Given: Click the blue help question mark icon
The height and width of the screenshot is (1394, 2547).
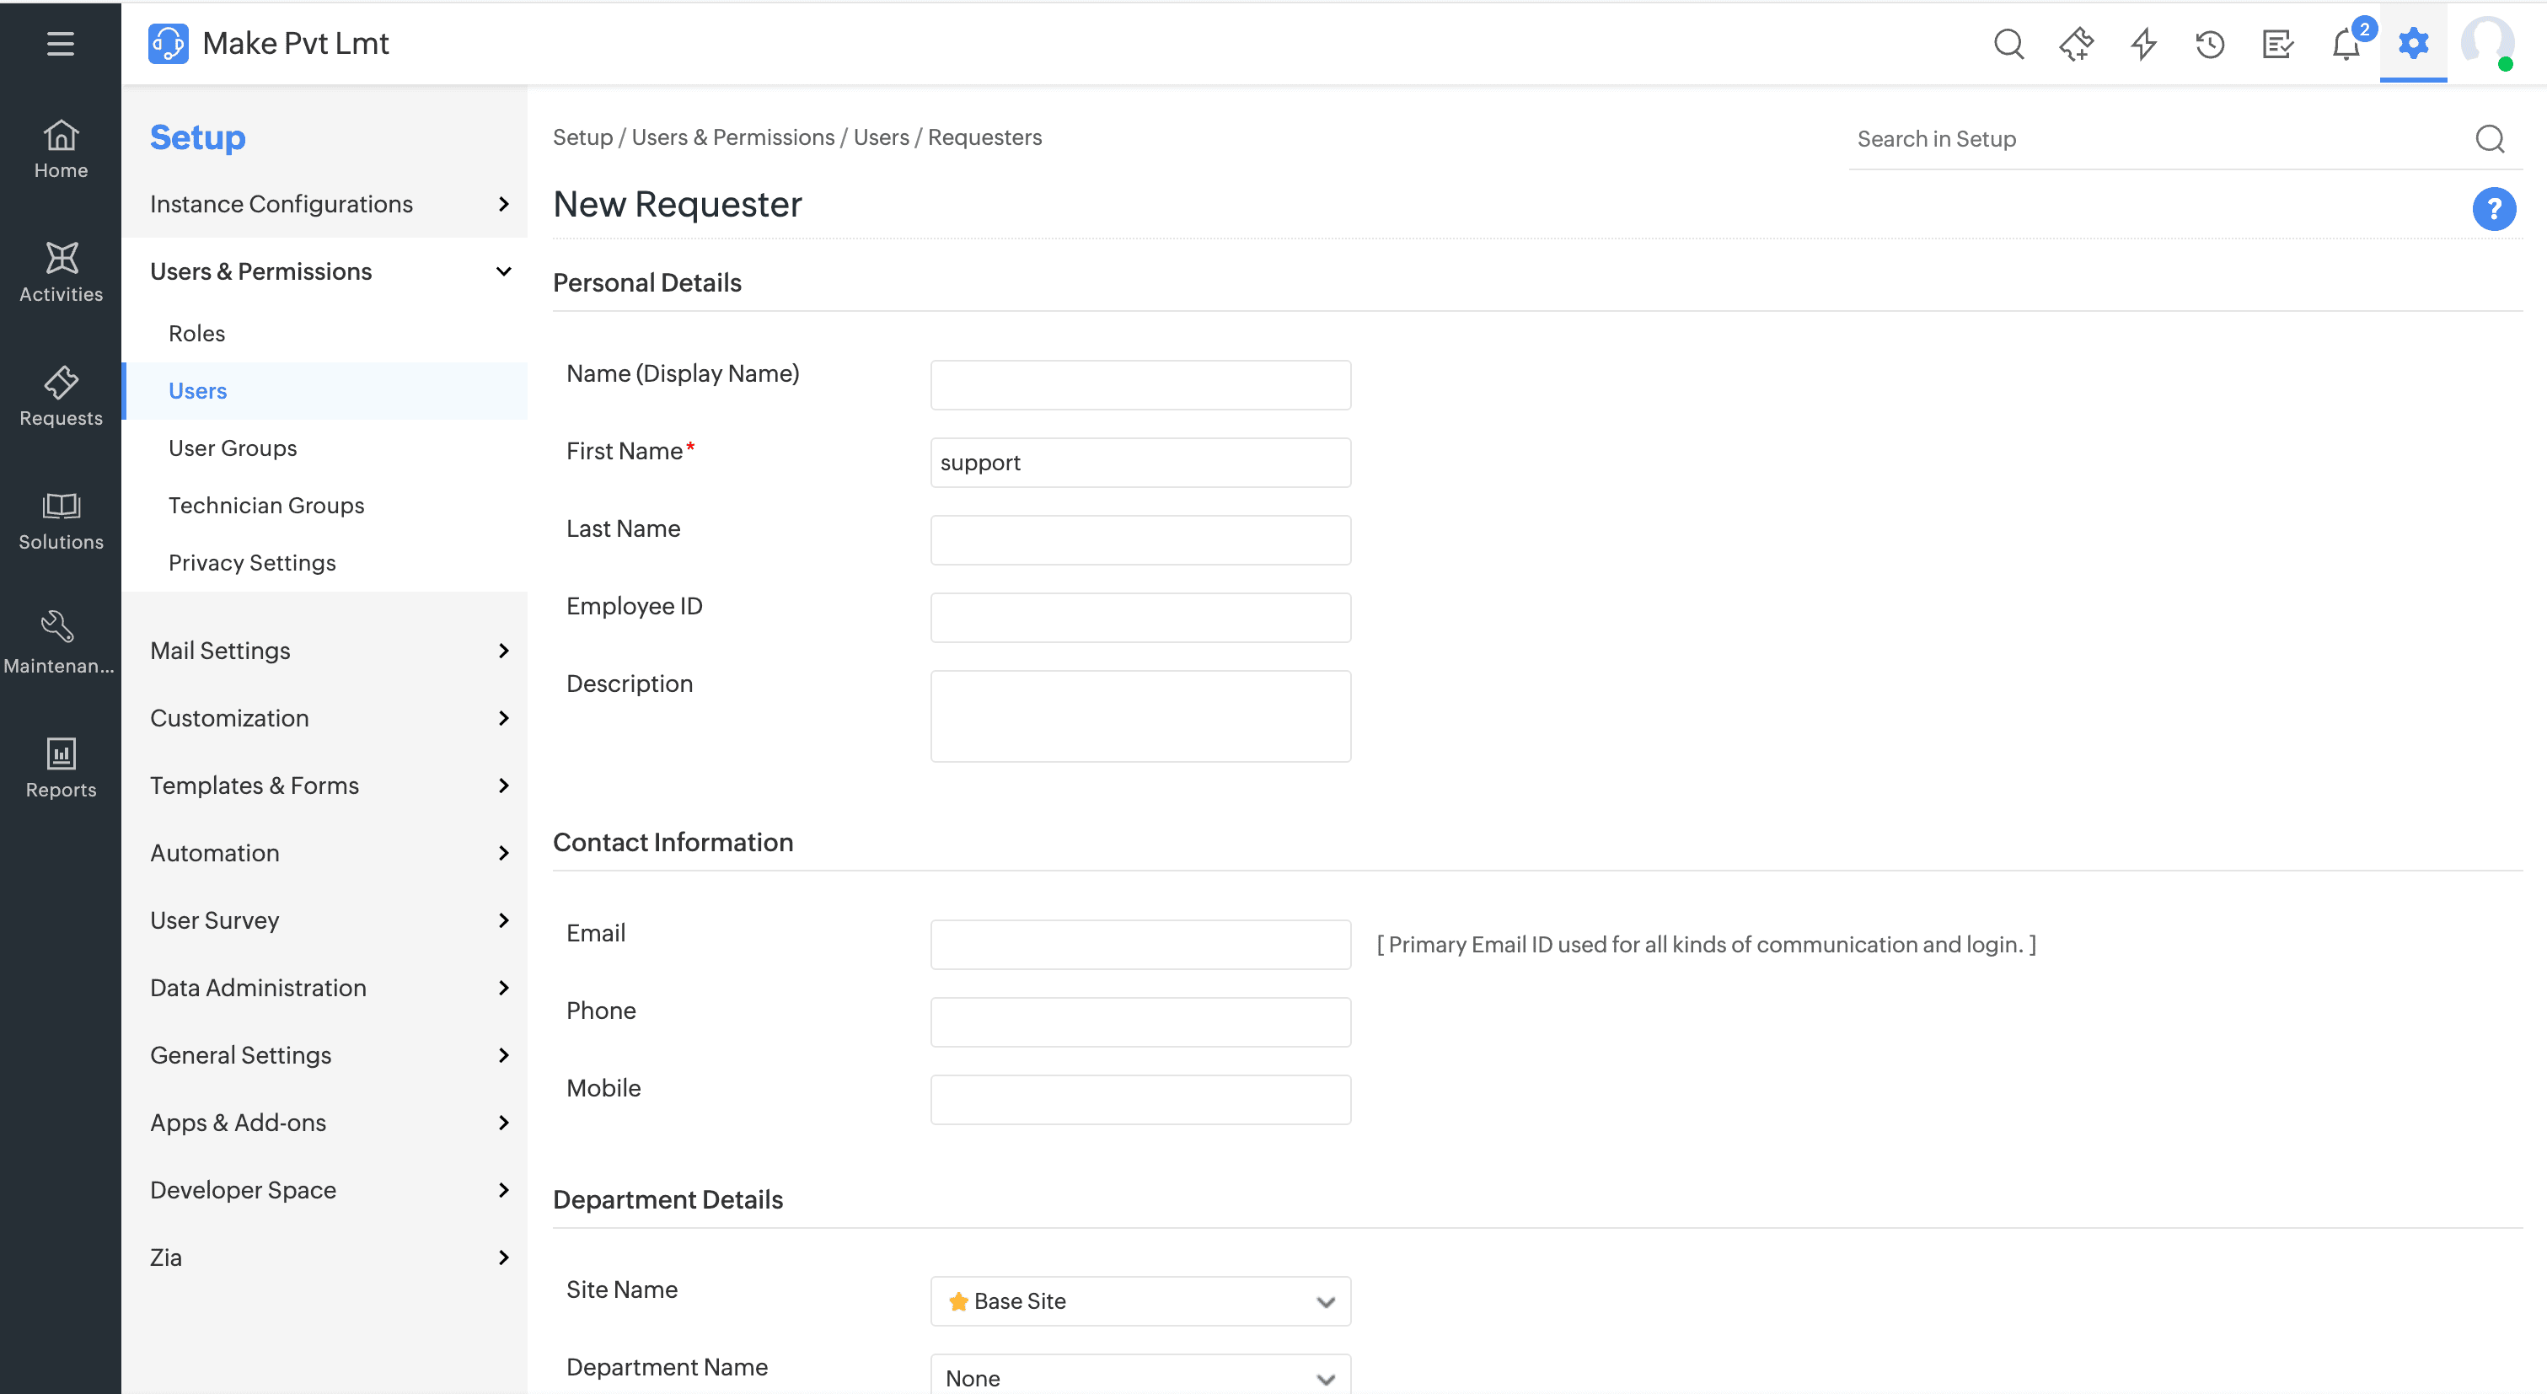Looking at the screenshot, I should click(x=2492, y=209).
